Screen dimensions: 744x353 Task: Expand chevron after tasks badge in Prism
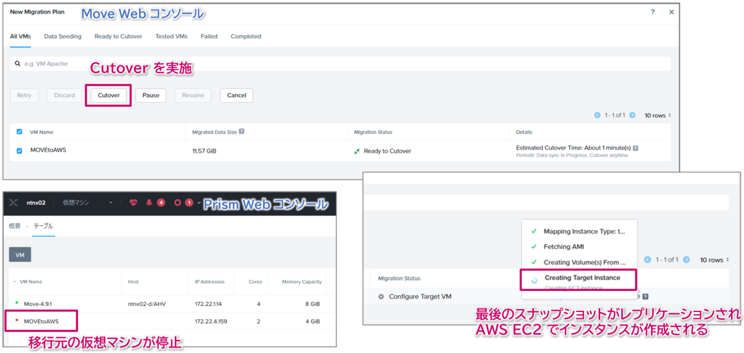click(x=198, y=203)
